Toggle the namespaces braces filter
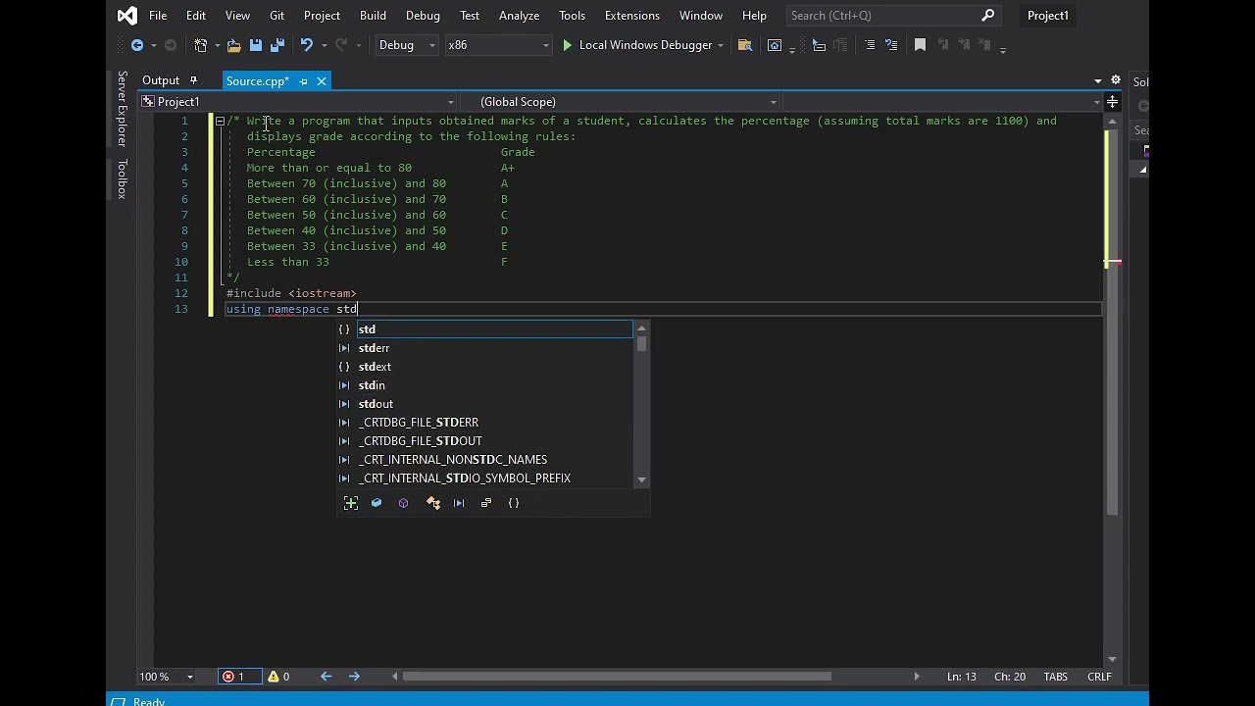 [514, 503]
